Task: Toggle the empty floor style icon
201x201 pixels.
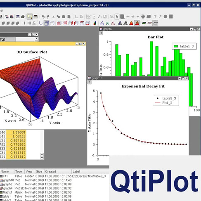Action: (x=155, y=23)
